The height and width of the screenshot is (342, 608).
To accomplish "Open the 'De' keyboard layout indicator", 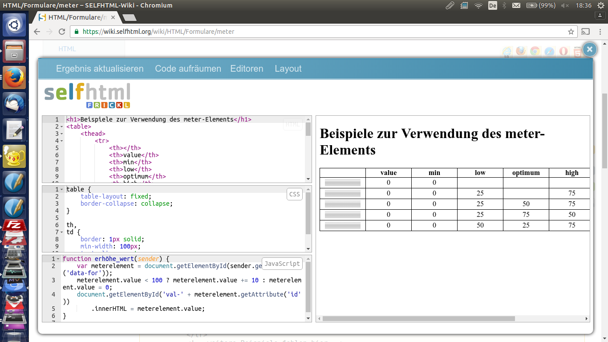I will coord(492,5).
